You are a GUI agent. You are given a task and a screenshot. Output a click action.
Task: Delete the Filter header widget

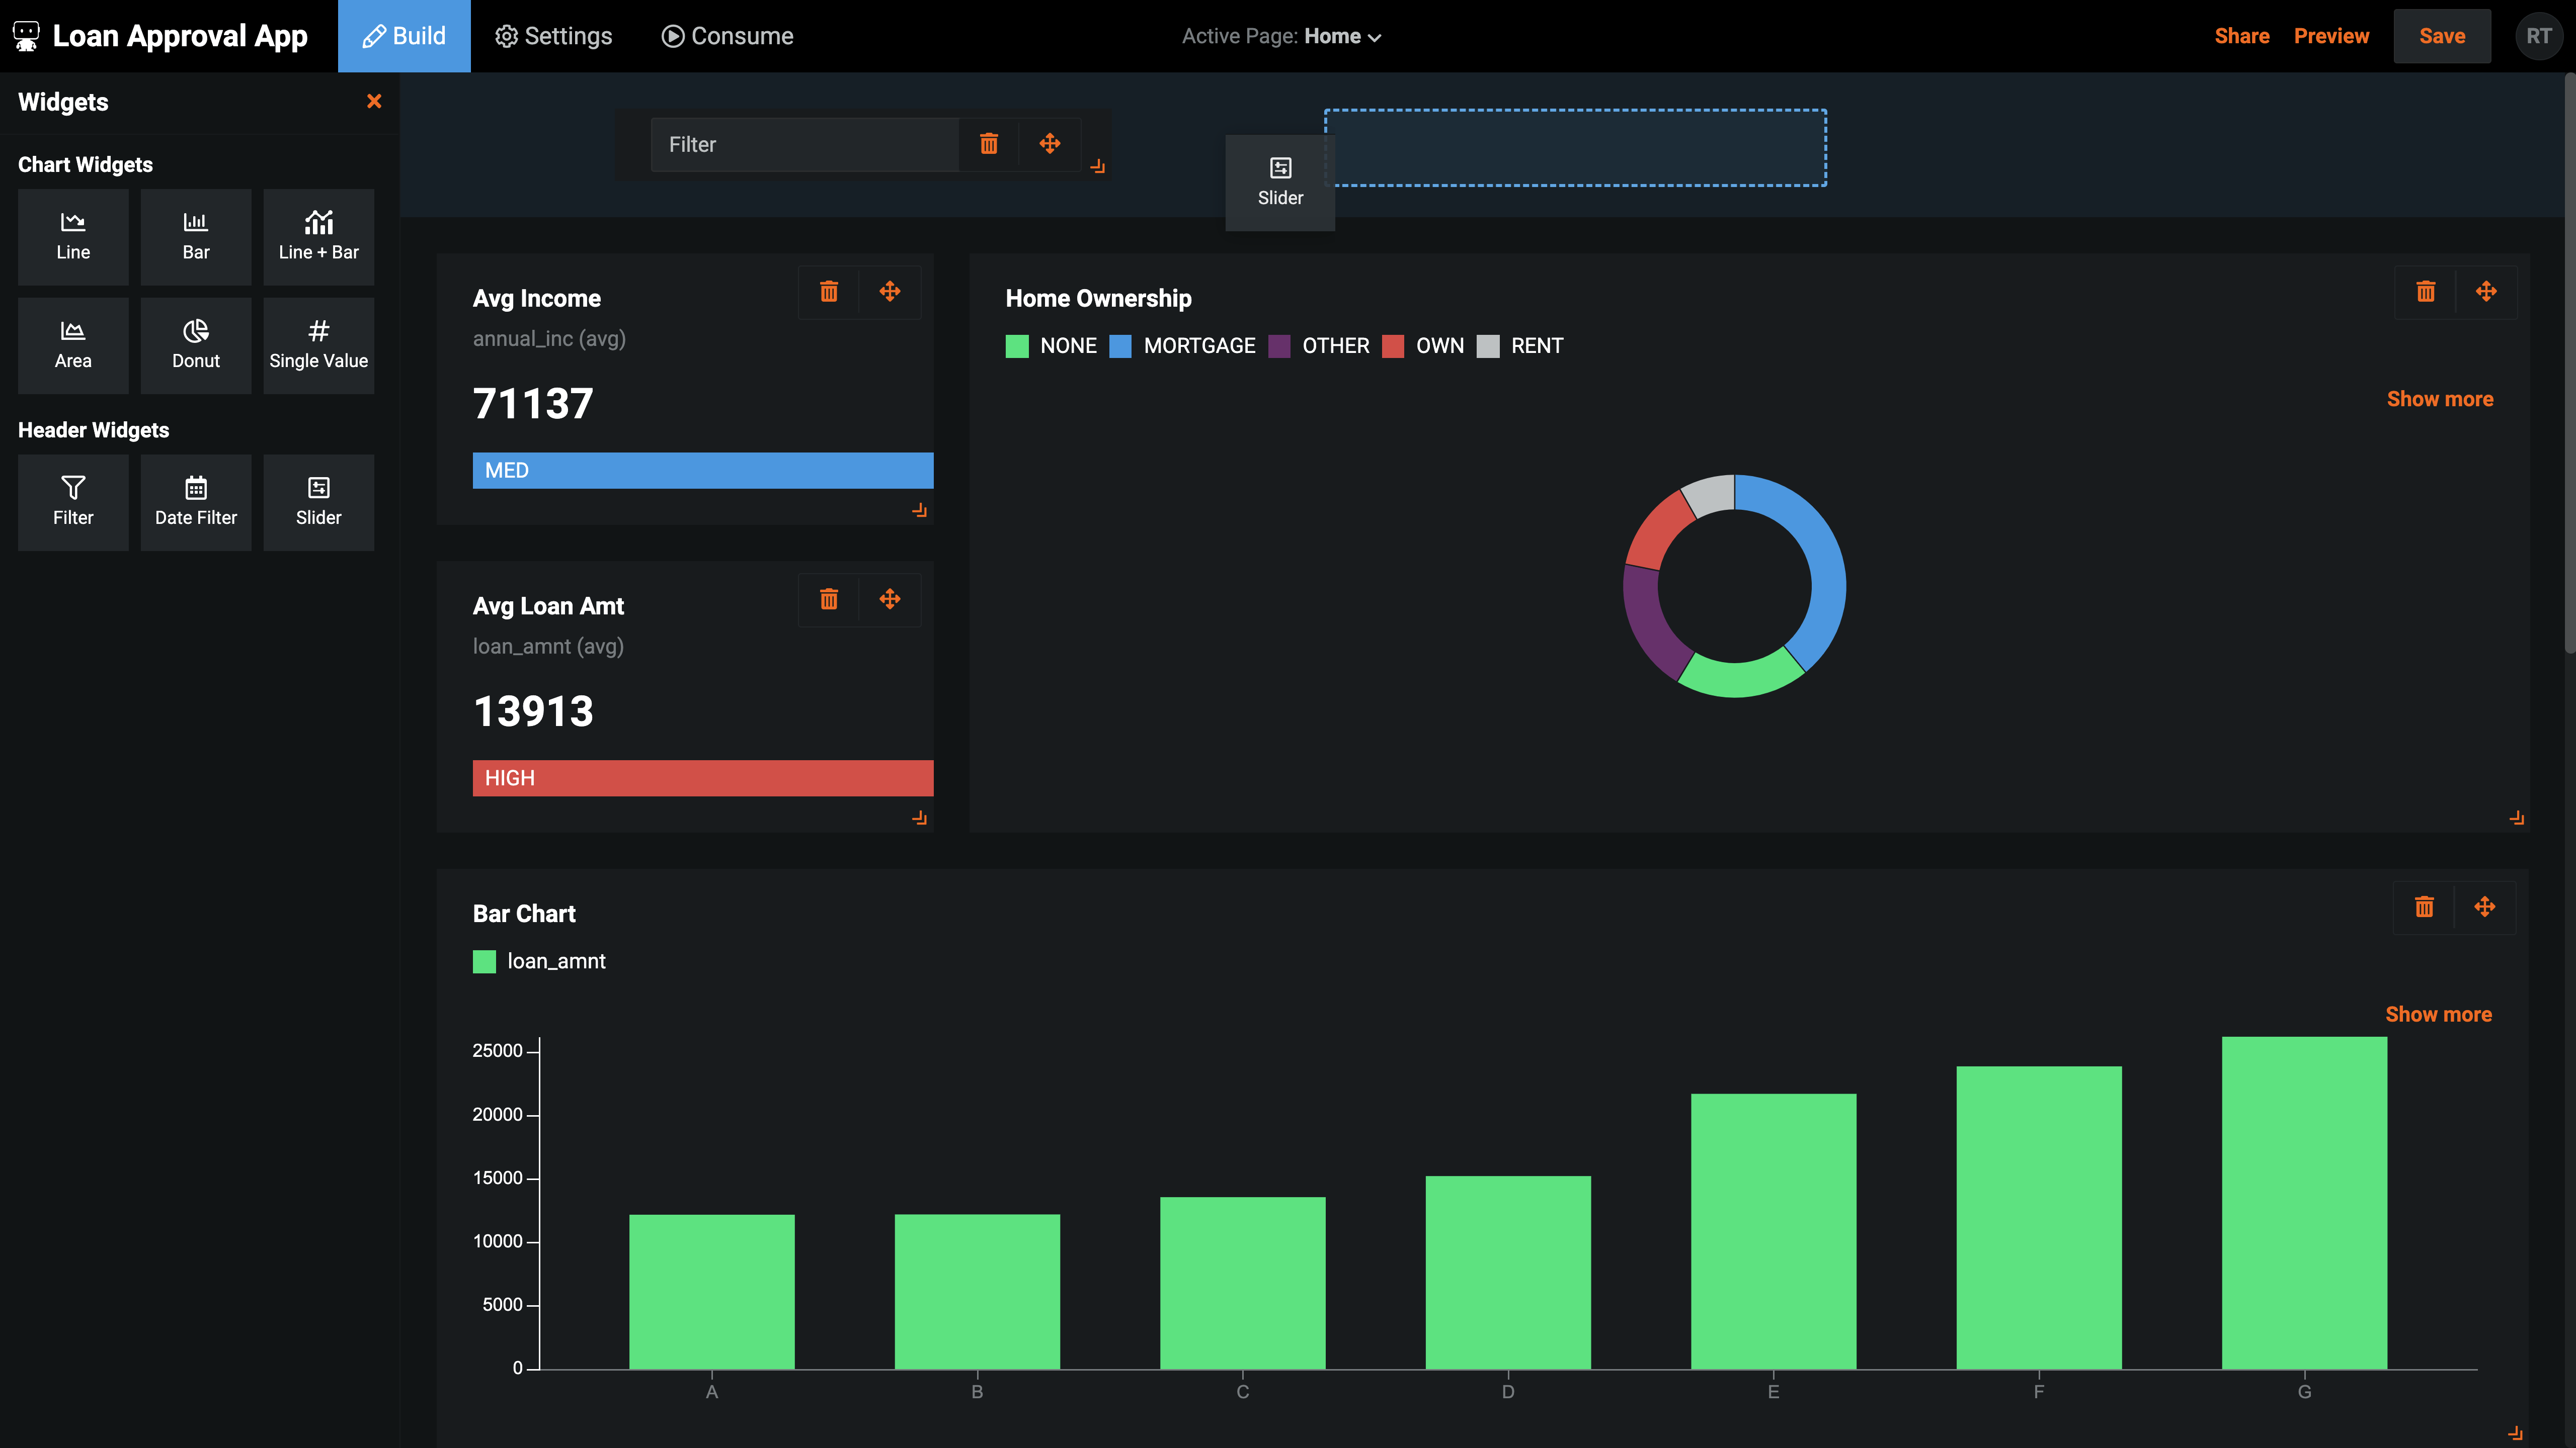(x=989, y=144)
